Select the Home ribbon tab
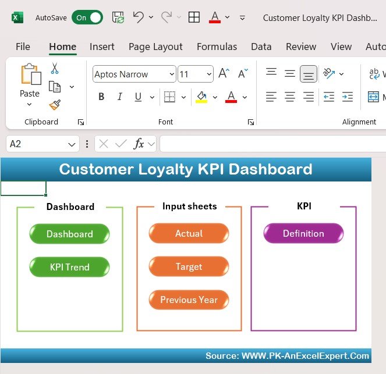The image size is (386, 374). click(62, 47)
